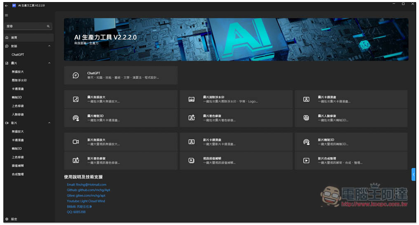Click the back arrow in title bar
The image size is (419, 225).
6,5
